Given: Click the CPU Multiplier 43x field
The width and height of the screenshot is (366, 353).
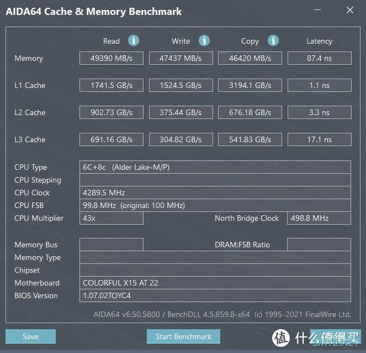Looking at the screenshot, I should (112, 218).
